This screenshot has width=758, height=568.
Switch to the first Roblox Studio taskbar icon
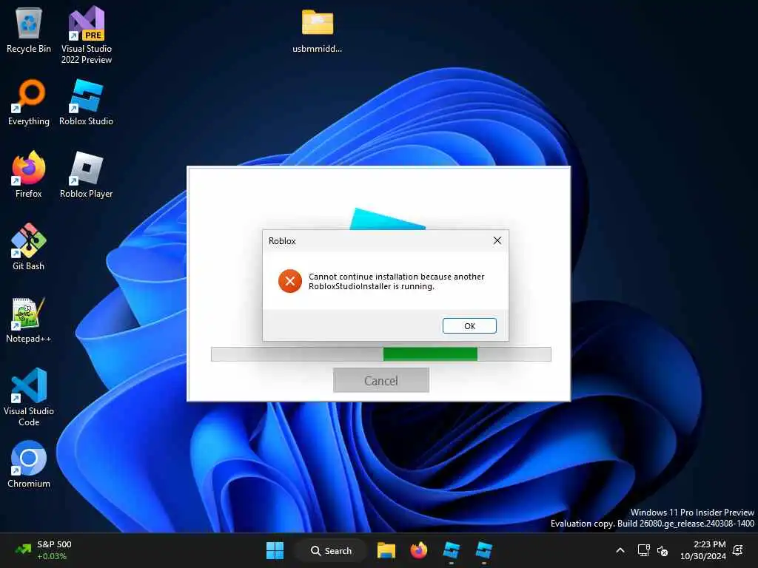(451, 550)
